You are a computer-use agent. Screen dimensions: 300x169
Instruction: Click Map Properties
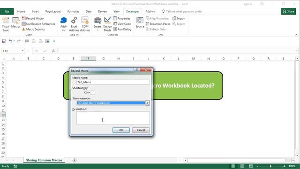coord(157,18)
